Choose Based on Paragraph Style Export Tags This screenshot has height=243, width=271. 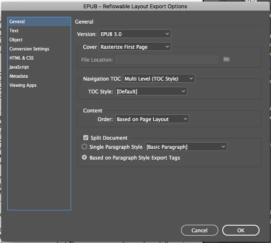pyautogui.click(x=84, y=157)
